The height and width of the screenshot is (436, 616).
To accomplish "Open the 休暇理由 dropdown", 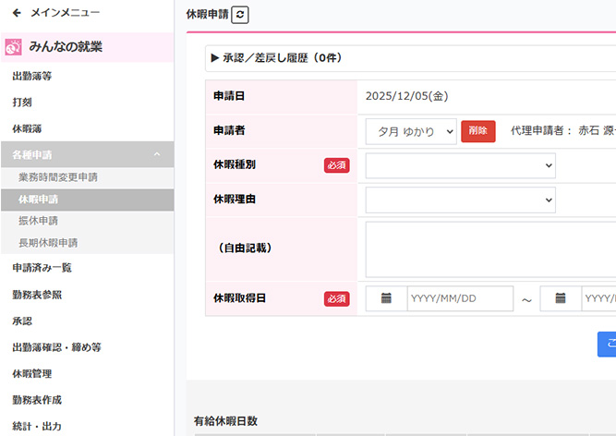I will coord(460,200).
